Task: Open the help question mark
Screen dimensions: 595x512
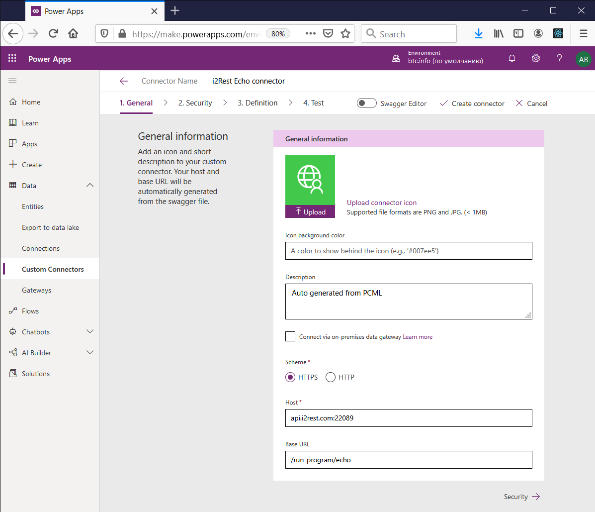Action: (559, 59)
